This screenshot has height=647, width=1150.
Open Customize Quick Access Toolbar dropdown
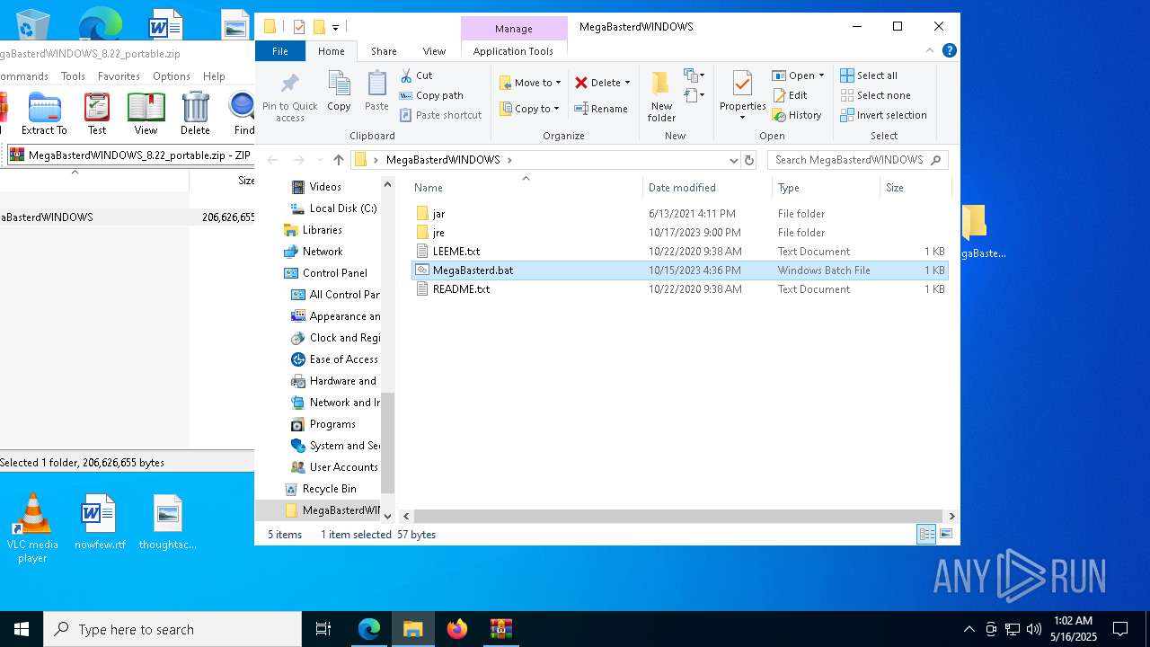point(335,27)
